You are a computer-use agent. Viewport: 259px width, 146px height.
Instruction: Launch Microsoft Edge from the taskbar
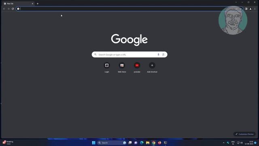pyautogui.click(x=142, y=143)
